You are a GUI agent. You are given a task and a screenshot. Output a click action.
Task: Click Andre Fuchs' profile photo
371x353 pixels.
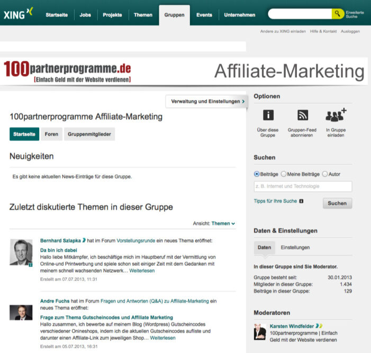coord(21,312)
